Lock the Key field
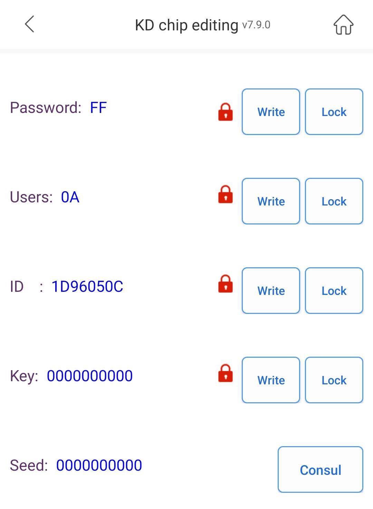Image resolution: width=373 pixels, height=509 pixels. (334, 380)
